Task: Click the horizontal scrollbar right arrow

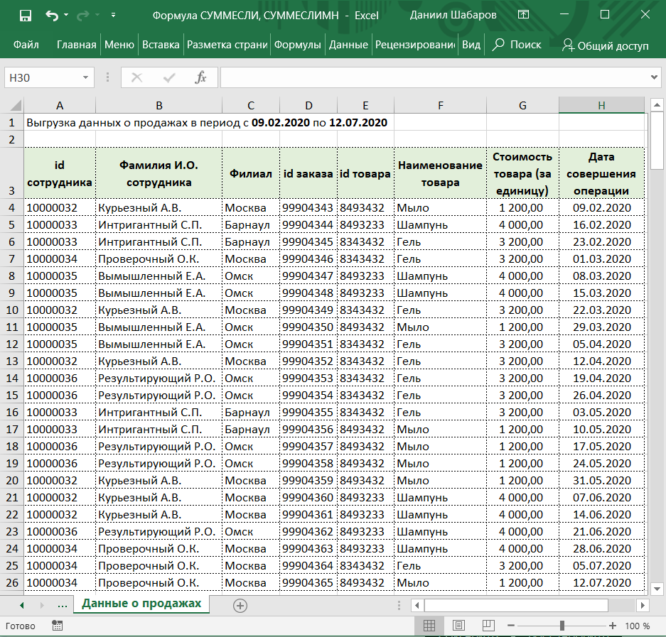Action: 643,605
